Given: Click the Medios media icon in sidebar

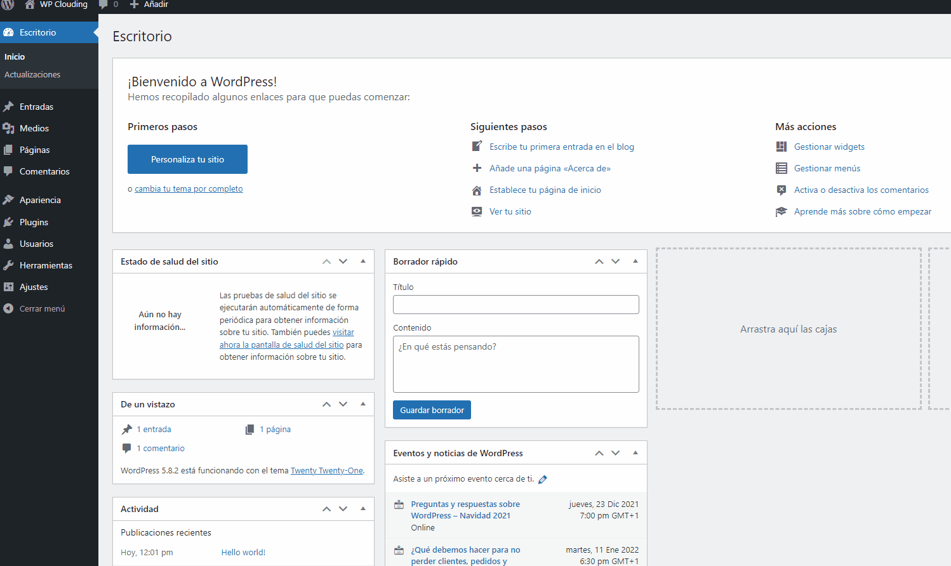Looking at the screenshot, I should point(8,128).
